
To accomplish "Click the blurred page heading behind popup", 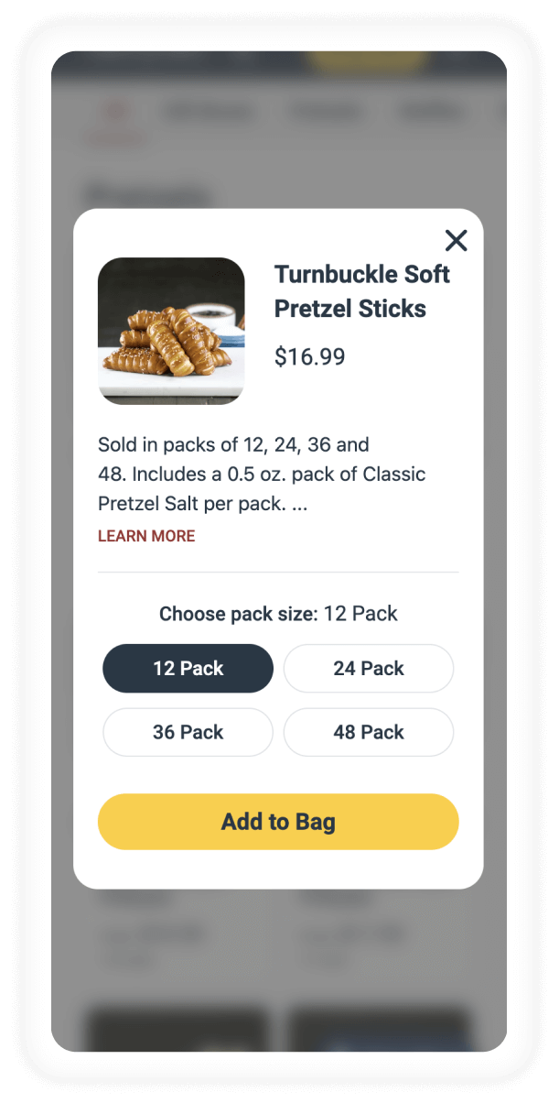I will tap(146, 194).
